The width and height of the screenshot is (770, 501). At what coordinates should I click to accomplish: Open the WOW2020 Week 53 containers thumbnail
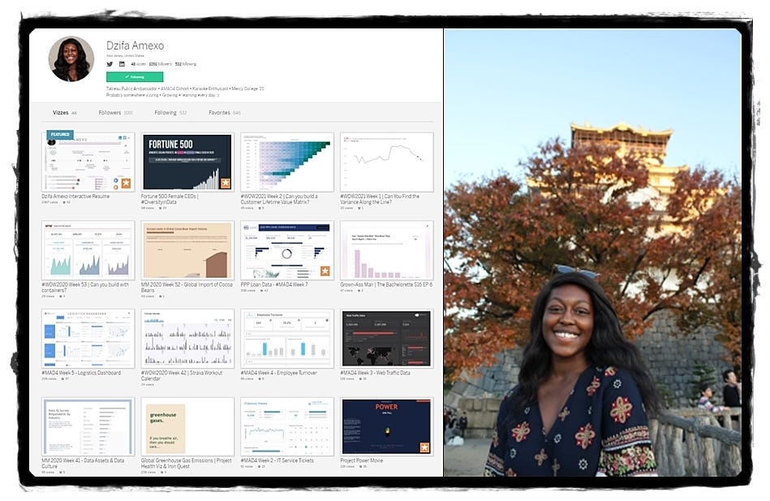[88, 250]
